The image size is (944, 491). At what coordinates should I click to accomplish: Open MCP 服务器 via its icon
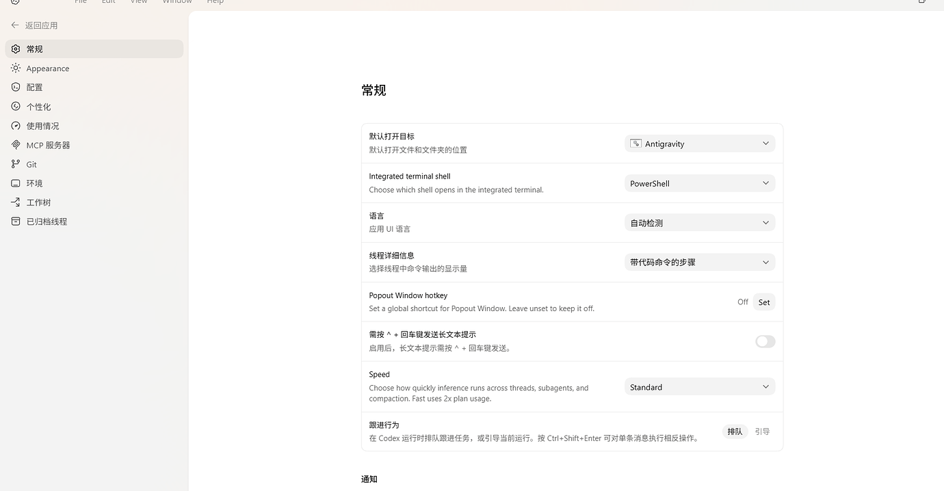point(16,145)
